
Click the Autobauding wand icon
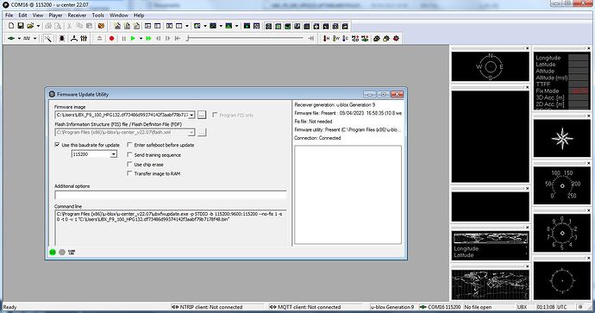48,38
